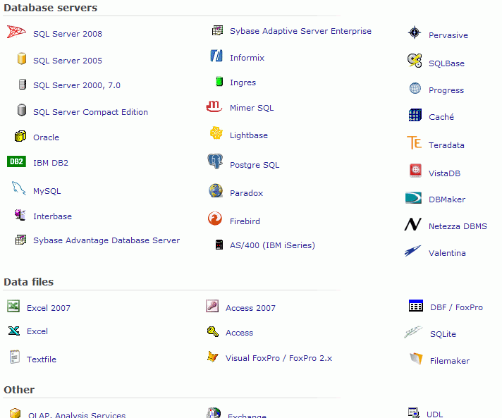Click the teal DBMaker logo icon
This screenshot has width=502, height=418.
tap(413, 198)
